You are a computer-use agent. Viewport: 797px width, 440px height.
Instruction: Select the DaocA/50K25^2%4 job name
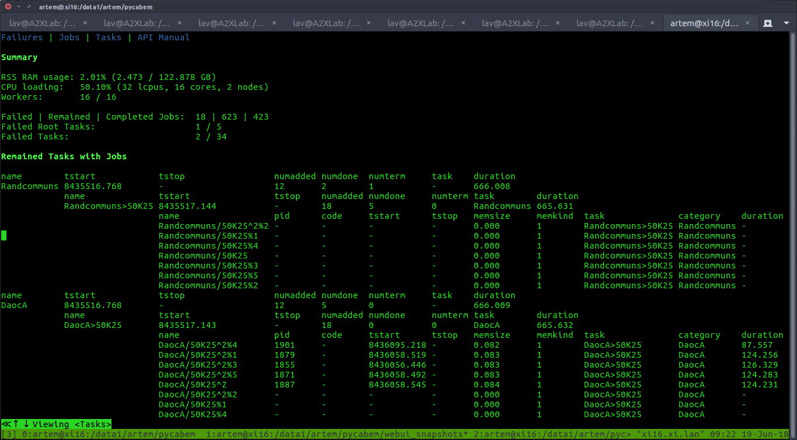(198, 345)
